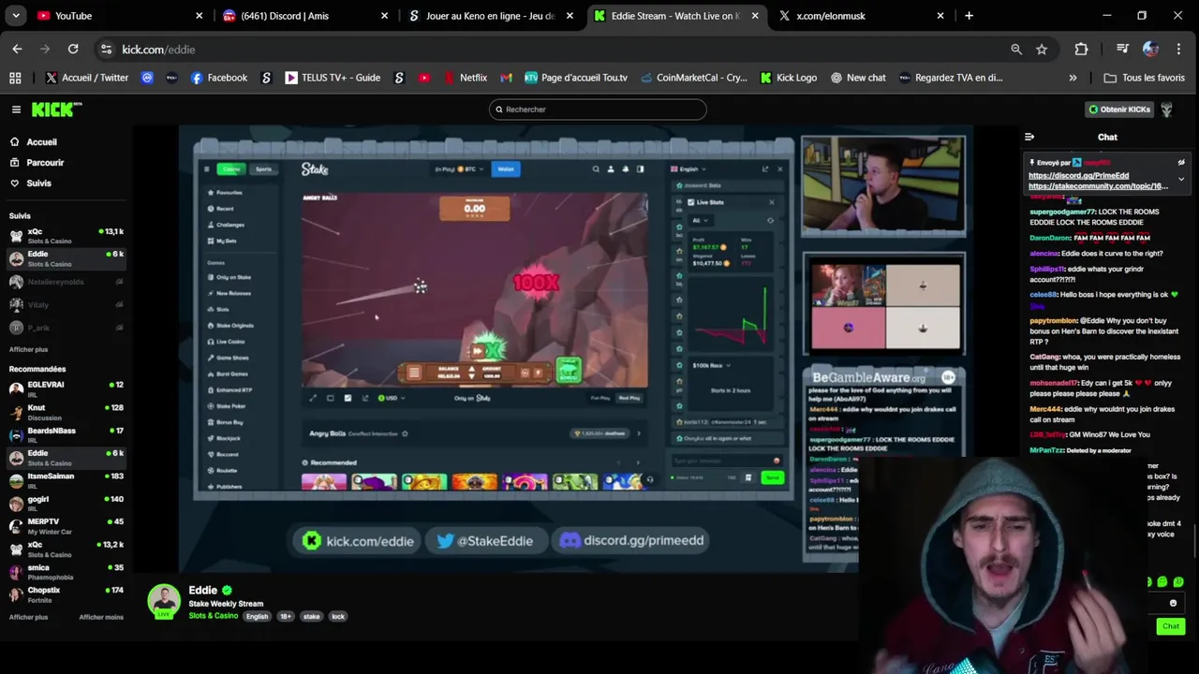The image size is (1199, 674).
Task: Show more bookmarks chevron
Action: tap(1073, 78)
